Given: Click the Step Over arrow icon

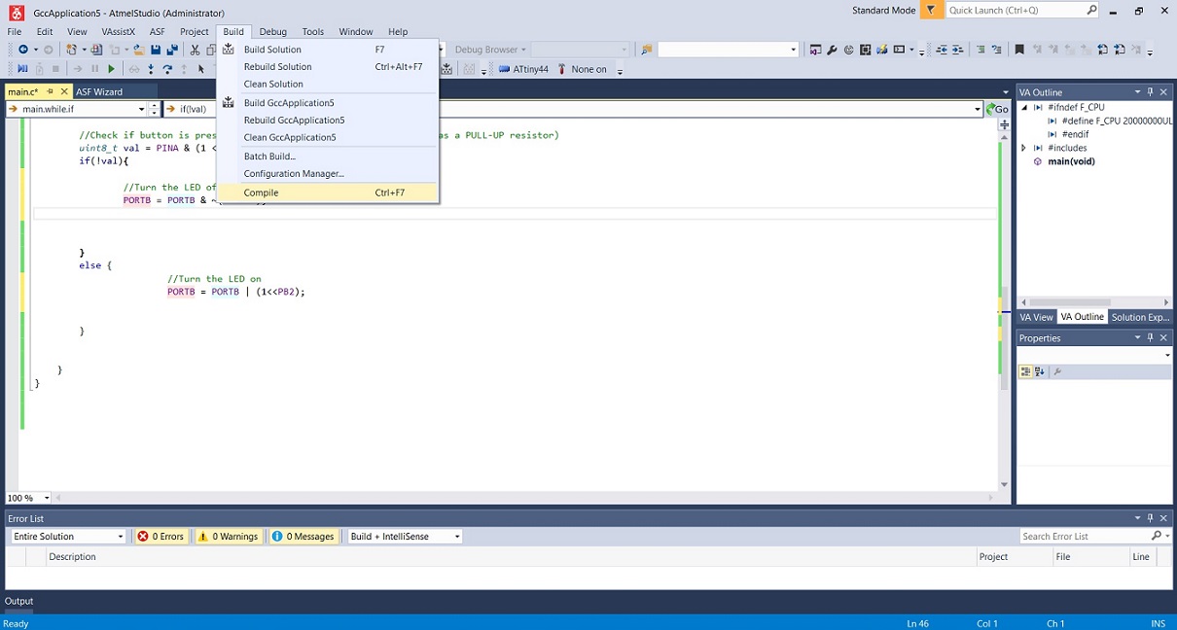Looking at the screenshot, I should 167,69.
